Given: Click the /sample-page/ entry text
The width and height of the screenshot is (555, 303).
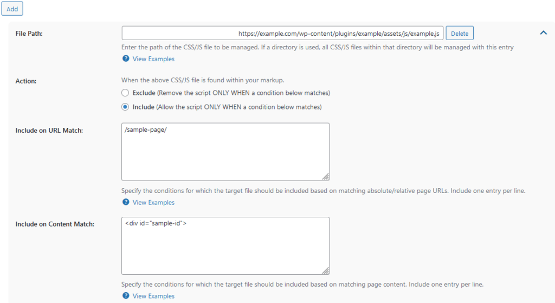Looking at the screenshot, I should tap(146, 131).
